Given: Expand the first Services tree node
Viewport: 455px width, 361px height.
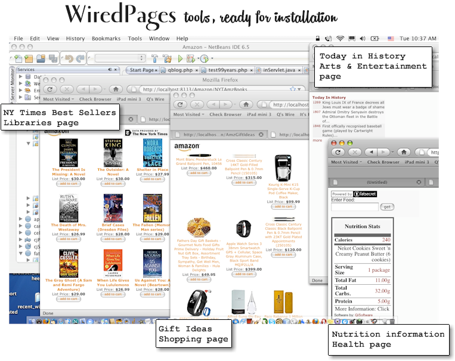Looking at the screenshot, I should [21, 77].
